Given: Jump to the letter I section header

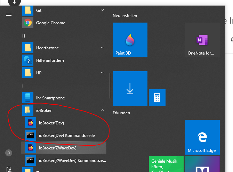Looking at the screenshot, I should click(23, 86).
